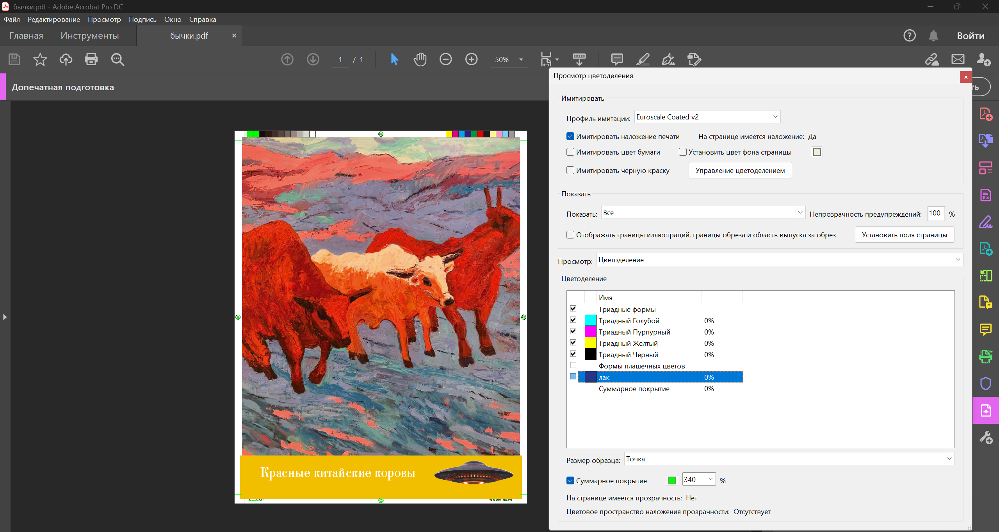Print the document with the printer icon
Viewport: 999px width, 532px height.
click(91, 59)
